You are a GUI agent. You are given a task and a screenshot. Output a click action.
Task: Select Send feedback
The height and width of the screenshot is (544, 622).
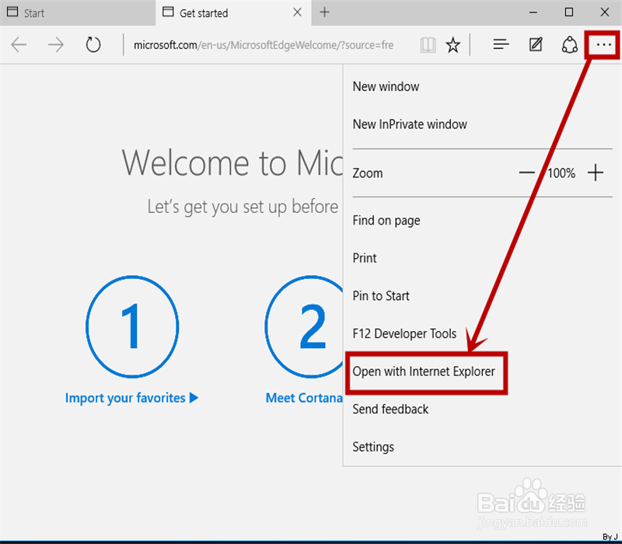tap(390, 410)
